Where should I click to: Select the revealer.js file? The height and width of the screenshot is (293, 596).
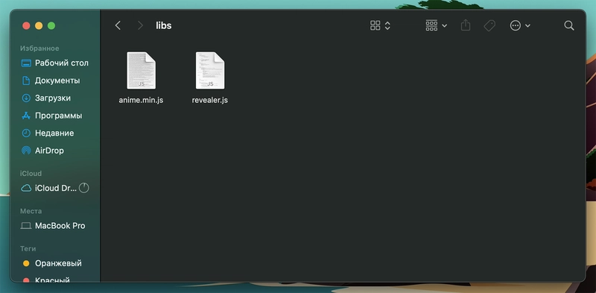click(210, 78)
